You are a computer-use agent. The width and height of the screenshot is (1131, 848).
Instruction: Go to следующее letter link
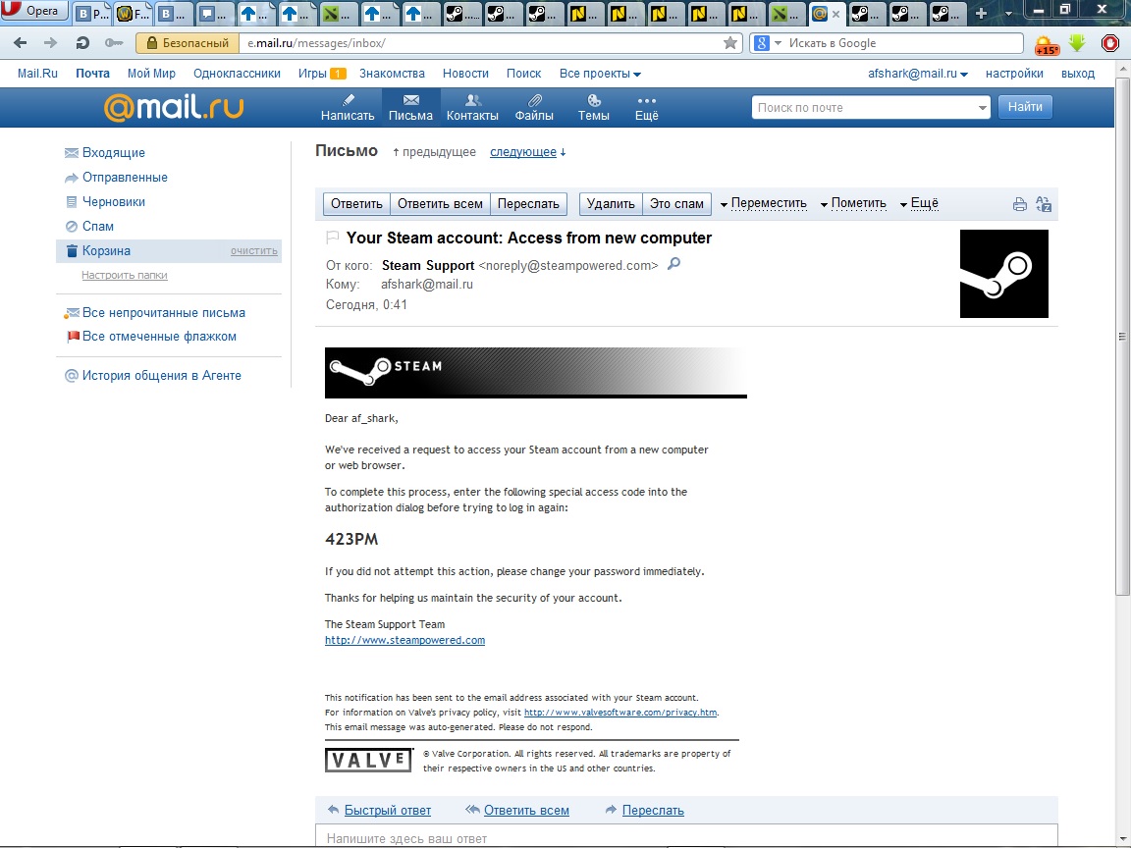[523, 152]
